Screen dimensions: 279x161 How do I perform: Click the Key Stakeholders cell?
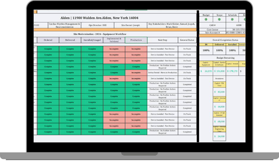[172, 25]
